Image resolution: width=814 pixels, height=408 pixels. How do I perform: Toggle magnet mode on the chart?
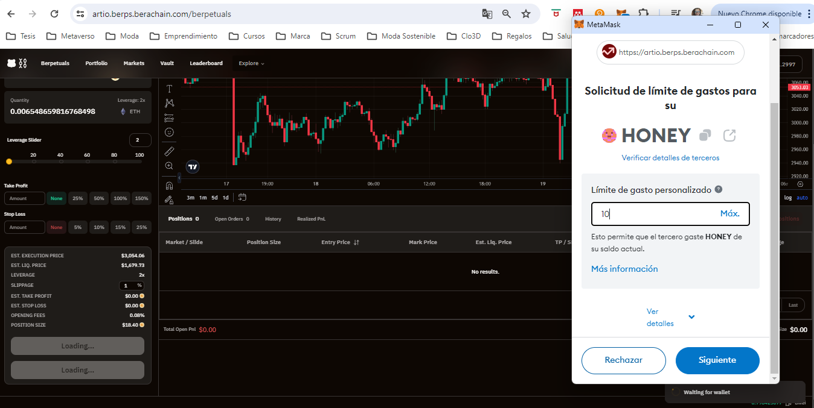point(169,185)
